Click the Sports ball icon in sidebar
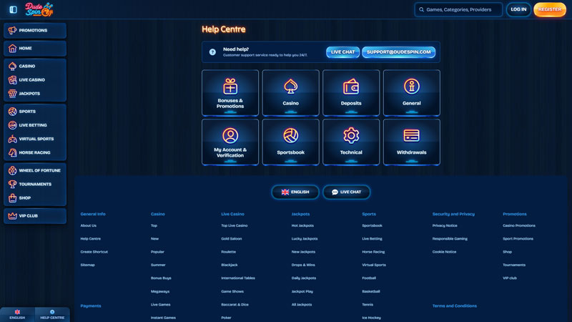Image resolution: width=572 pixels, height=322 pixels. 12,112
